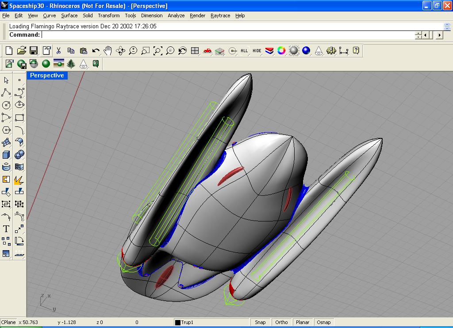453x328 pixels.
Task: Open the Curve menu
Action: pyautogui.click(x=50, y=15)
